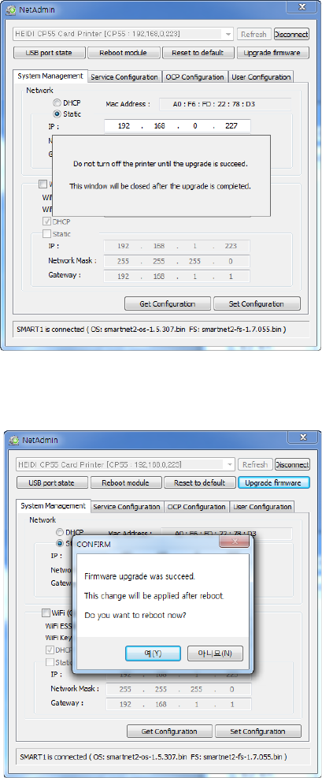
Task: Select the DHCP radio button in top window
Action: point(57,103)
